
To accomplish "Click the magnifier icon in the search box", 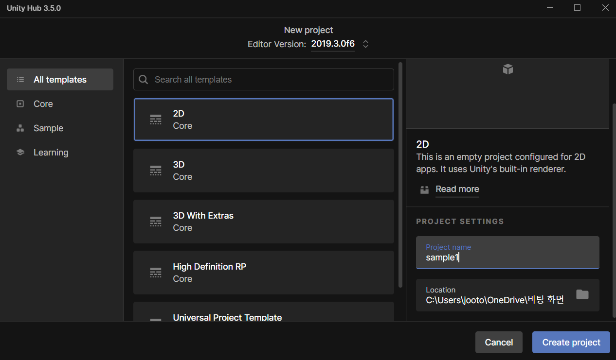I will [144, 80].
